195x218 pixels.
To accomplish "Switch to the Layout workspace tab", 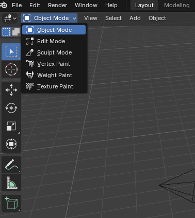I will [x=144, y=5].
